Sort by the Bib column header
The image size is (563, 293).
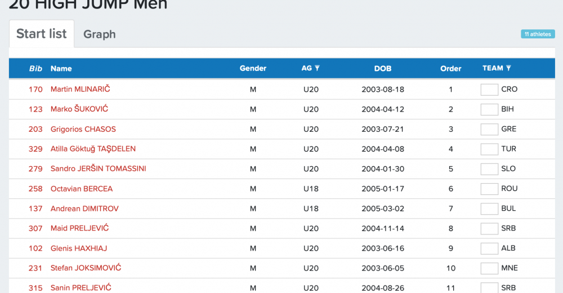[x=35, y=69]
